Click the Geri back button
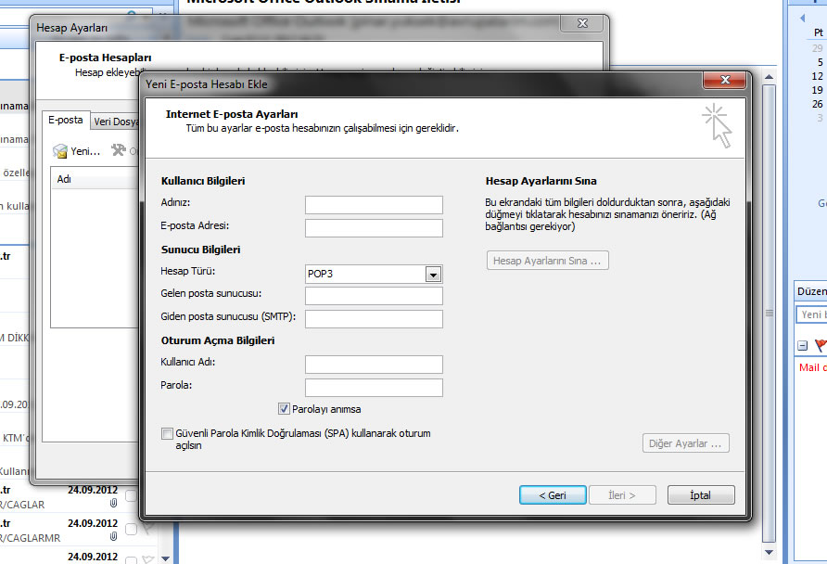This screenshot has width=827, height=564. pos(553,495)
